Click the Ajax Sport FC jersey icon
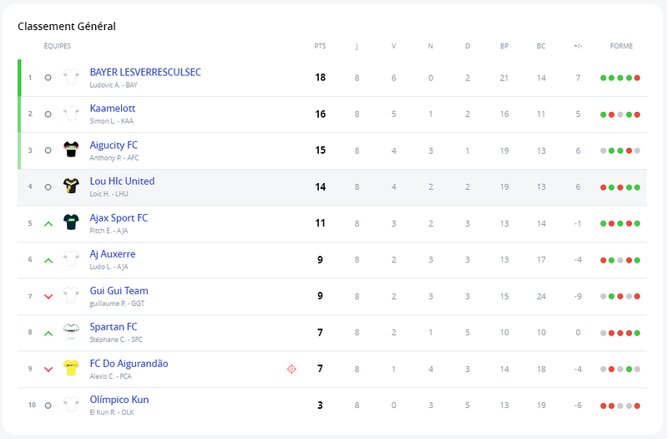Viewport: 668px width, 439px height. 71,222
